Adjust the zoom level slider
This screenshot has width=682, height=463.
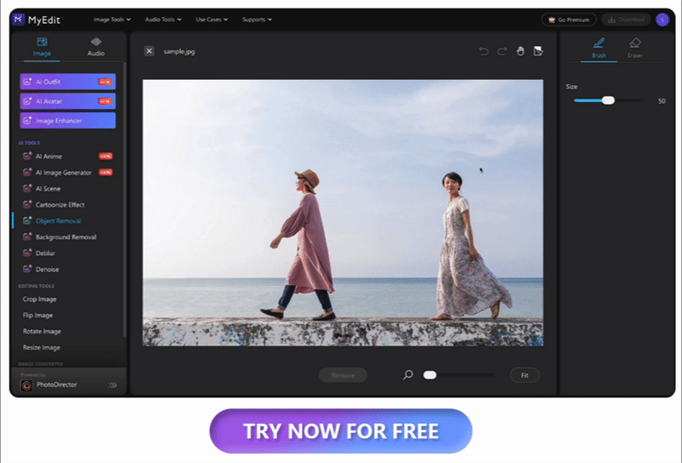click(459, 374)
